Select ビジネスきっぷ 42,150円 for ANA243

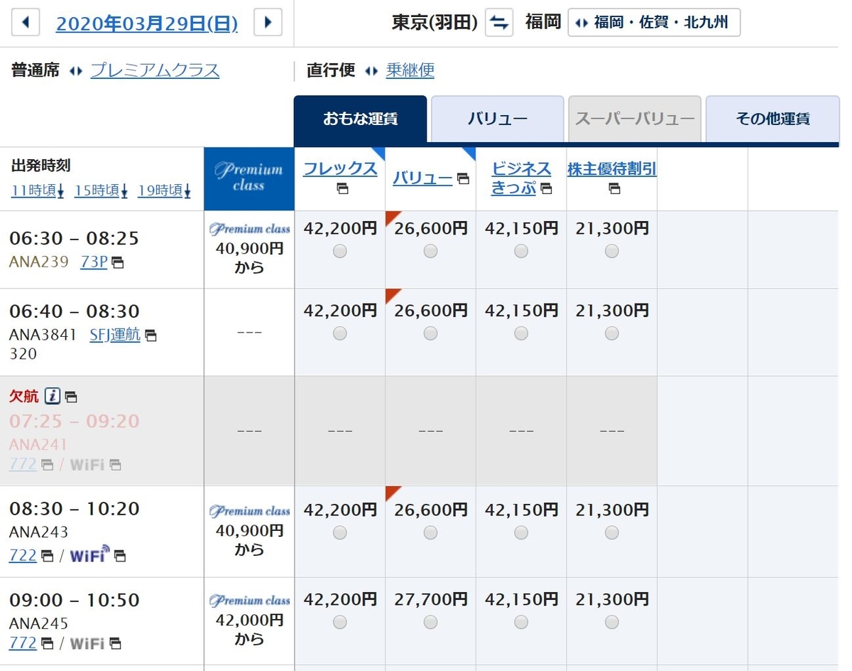coord(521,532)
